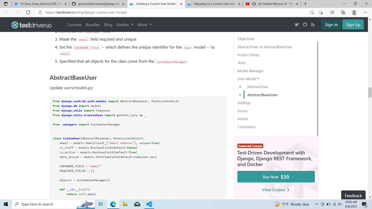Click the Sign Up button
This screenshot has height=209, width=372.
[x=353, y=25]
